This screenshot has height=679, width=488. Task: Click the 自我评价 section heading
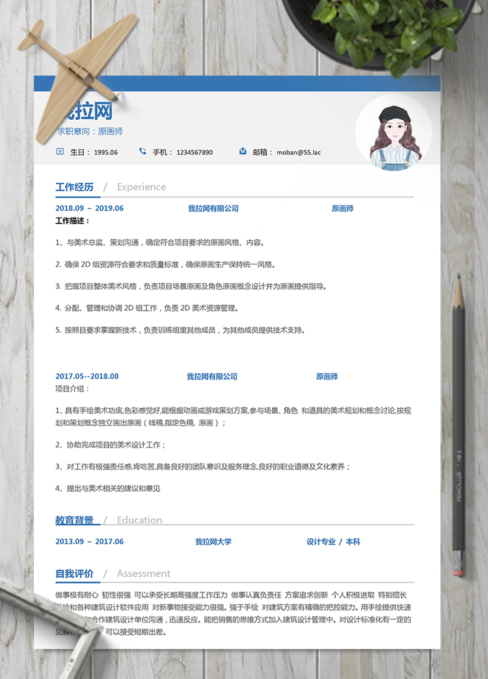tap(74, 574)
